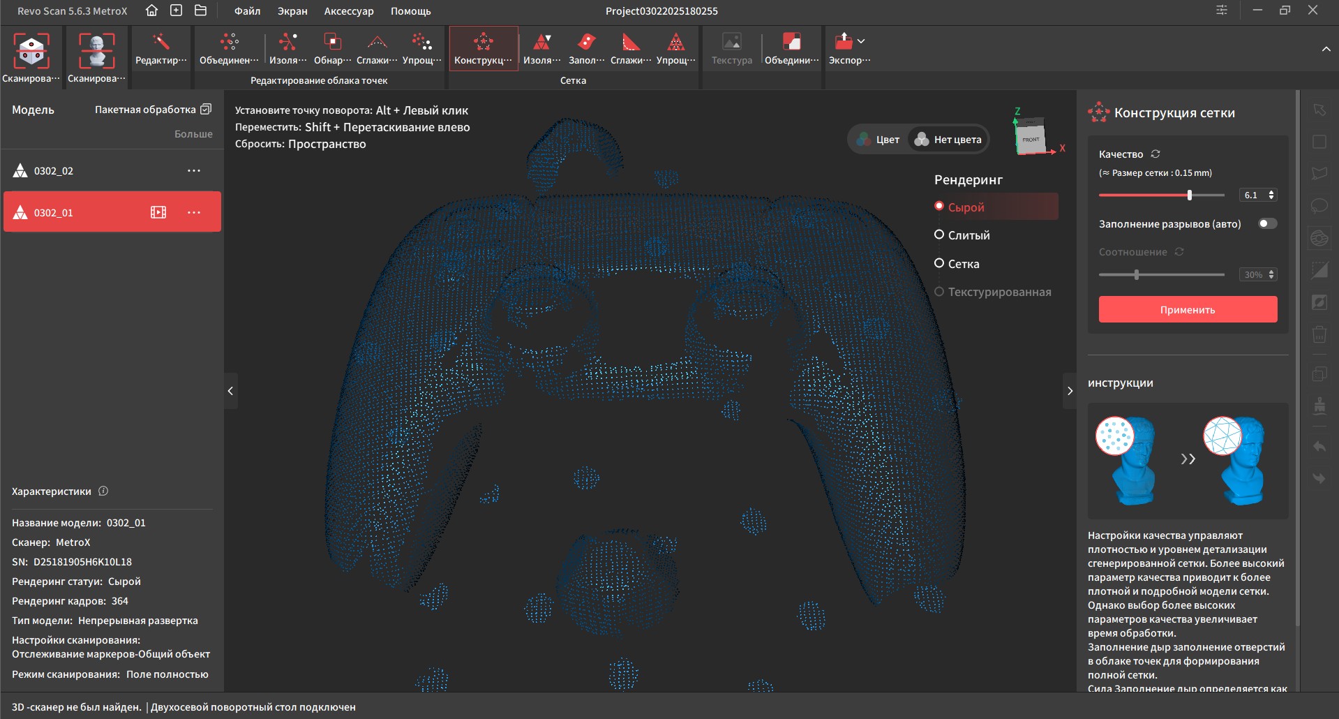Screen dimensions: 1339x719
Task: Collapse the toolbar ribbon chevron
Action: (x=1326, y=49)
